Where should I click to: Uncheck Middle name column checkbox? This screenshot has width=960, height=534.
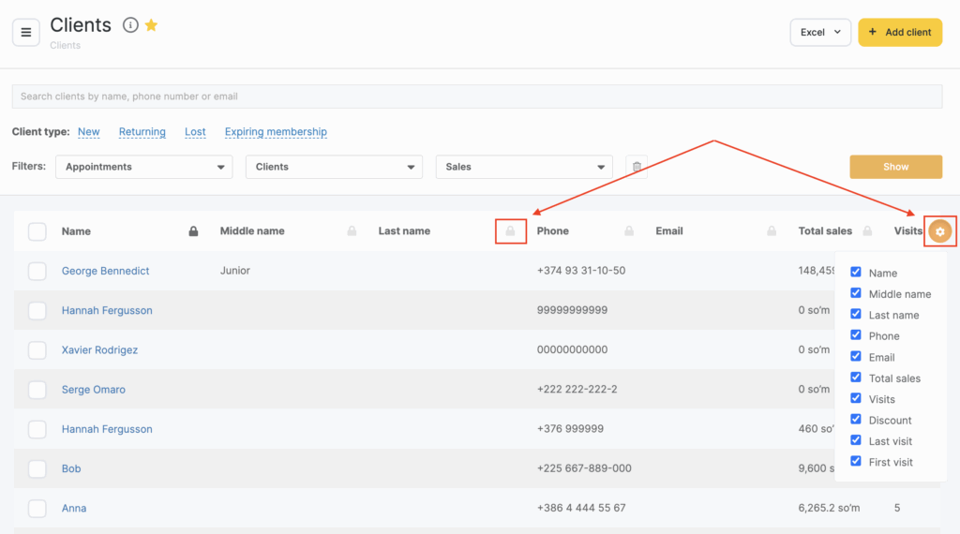pos(856,293)
